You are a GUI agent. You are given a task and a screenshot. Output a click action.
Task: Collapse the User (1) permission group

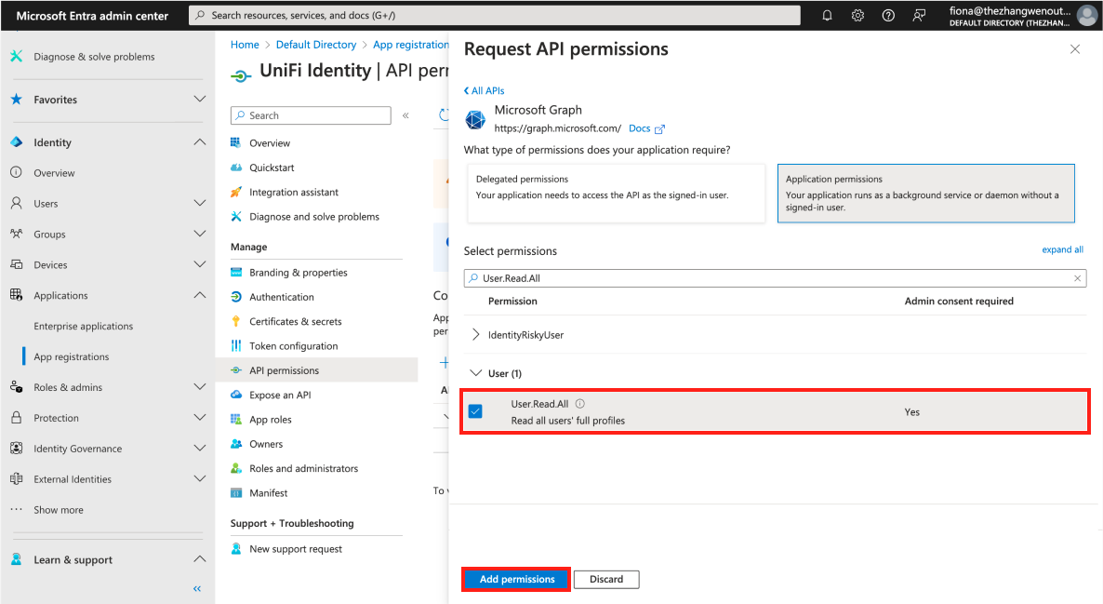pos(476,373)
